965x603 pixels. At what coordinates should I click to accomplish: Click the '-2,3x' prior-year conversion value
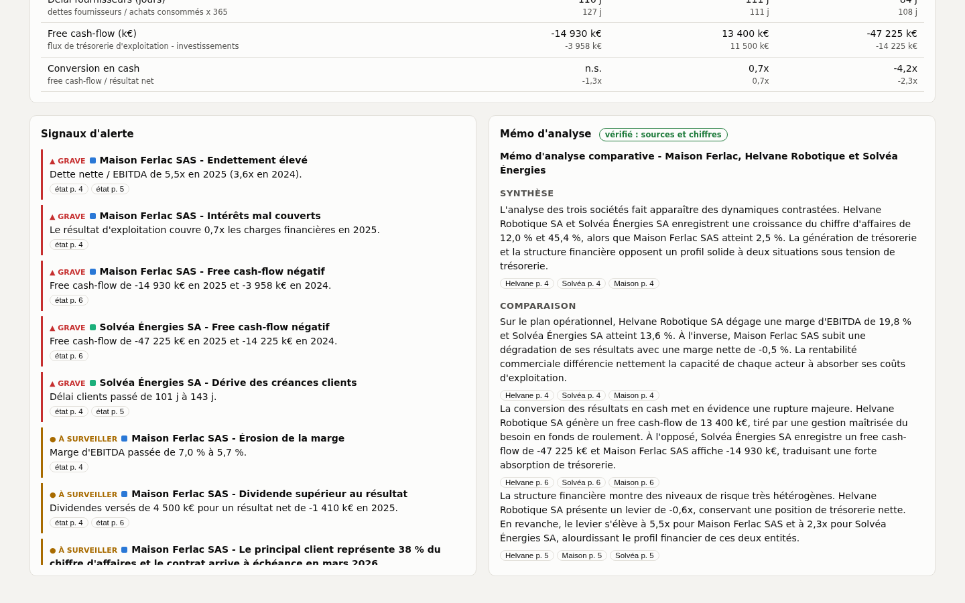click(x=907, y=81)
